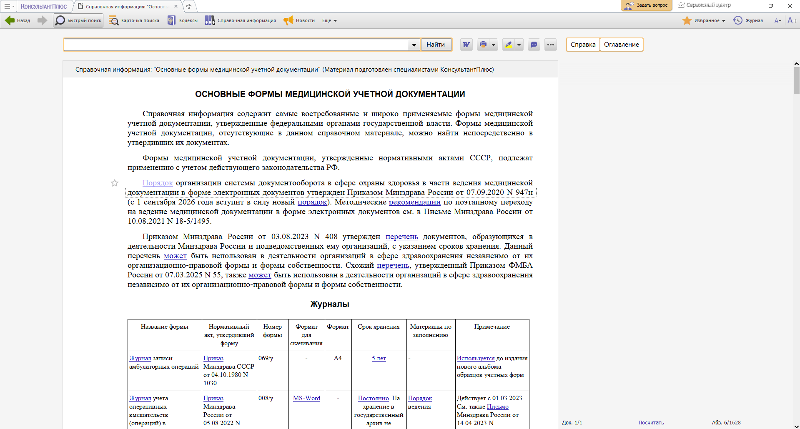Expand the highlighter options dropdown
800x429 pixels.
(519, 45)
